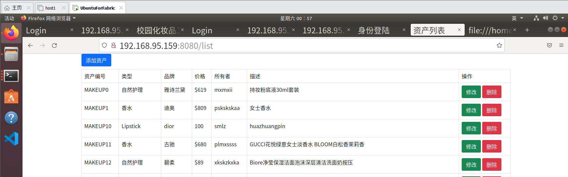568x177 pixels.
Task: Close the 身份登陆 browser tab
Action: tap(404, 30)
